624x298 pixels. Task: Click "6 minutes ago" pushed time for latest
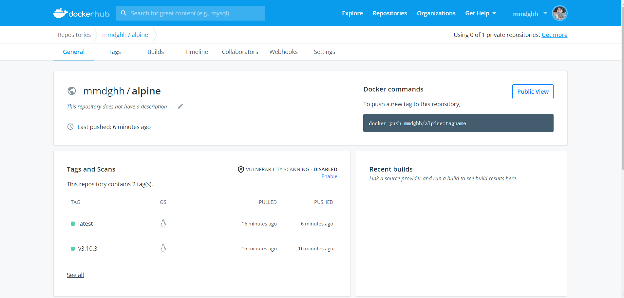point(317,224)
